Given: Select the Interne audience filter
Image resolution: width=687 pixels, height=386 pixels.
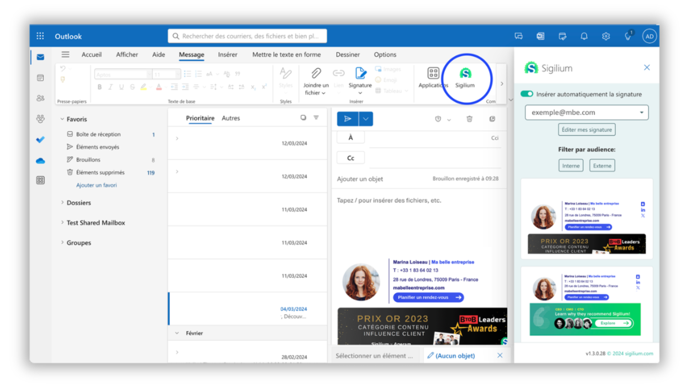Looking at the screenshot, I should [x=571, y=166].
